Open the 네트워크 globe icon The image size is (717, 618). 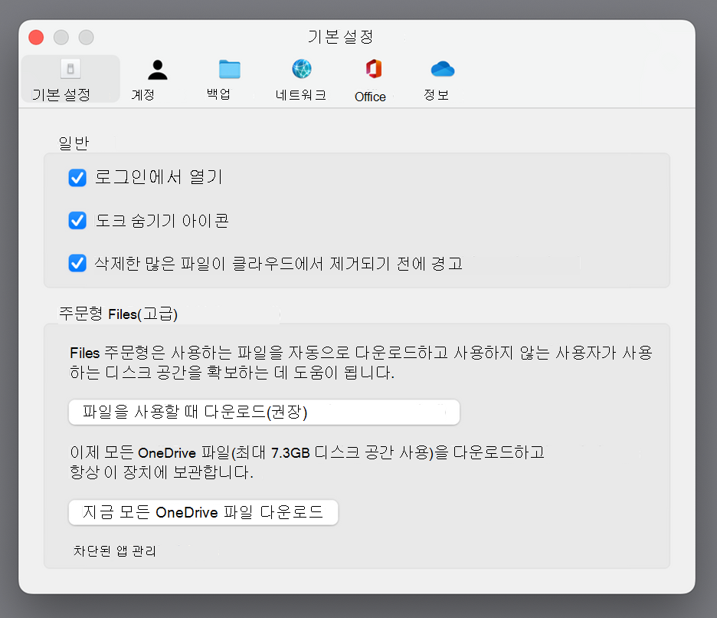click(x=302, y=69)
